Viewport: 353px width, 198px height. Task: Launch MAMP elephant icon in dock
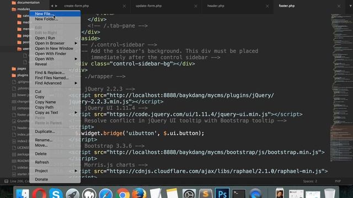coord(89,194)
